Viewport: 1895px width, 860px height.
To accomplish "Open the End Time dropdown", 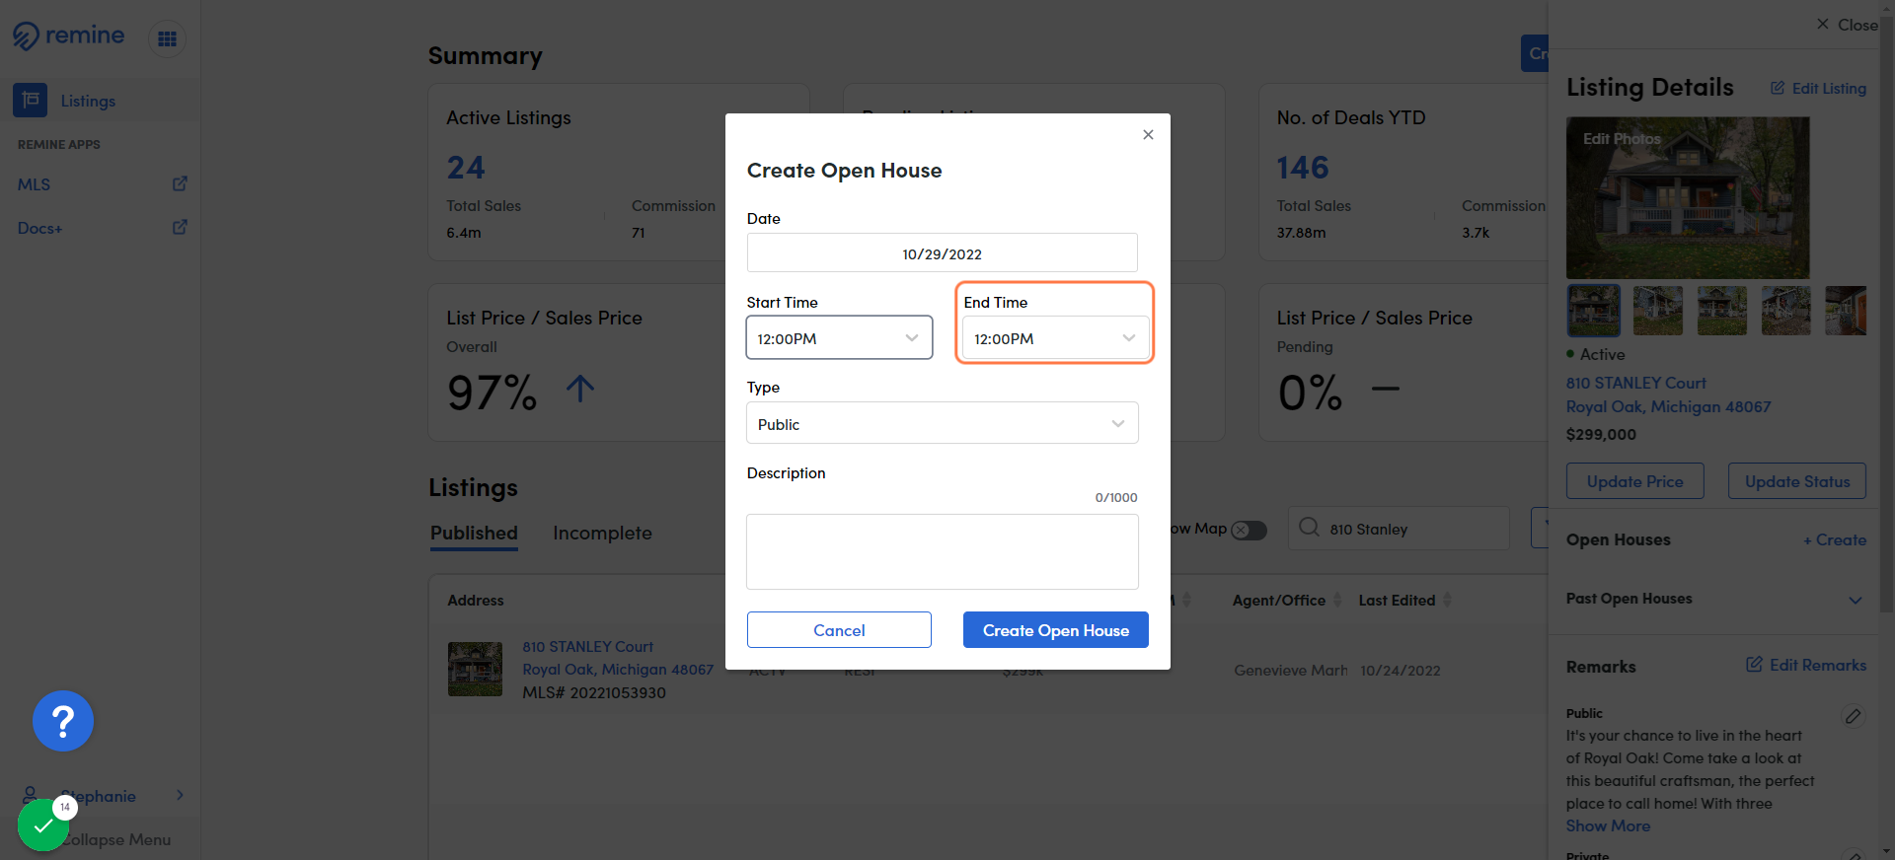I will pos(1055,338).
